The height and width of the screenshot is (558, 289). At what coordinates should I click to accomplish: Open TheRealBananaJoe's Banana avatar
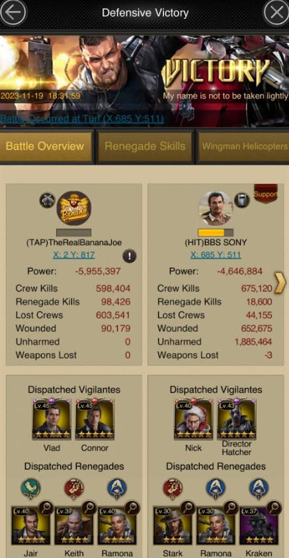point(74,208)
